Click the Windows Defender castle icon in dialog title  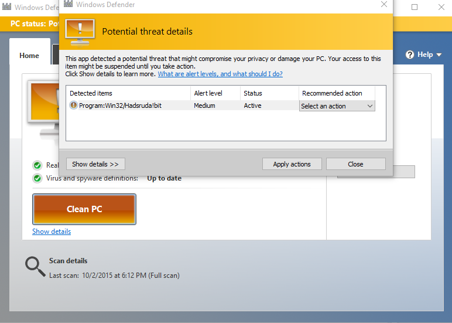[x=68, y=4]
